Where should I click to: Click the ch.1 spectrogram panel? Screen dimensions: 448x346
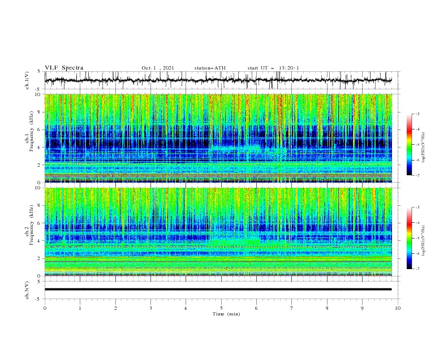pos(218,138)
